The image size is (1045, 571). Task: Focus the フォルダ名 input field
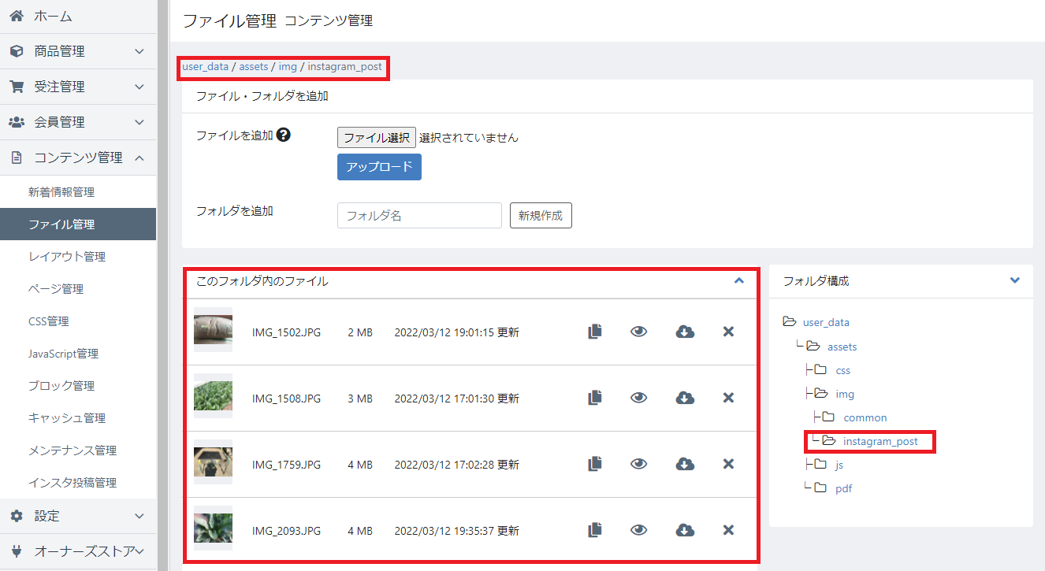coord(419,216)
